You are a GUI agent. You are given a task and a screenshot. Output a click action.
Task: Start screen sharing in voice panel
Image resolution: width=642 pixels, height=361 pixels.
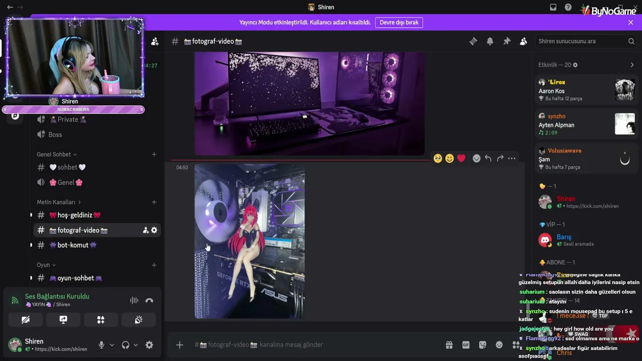click(63, 320)
